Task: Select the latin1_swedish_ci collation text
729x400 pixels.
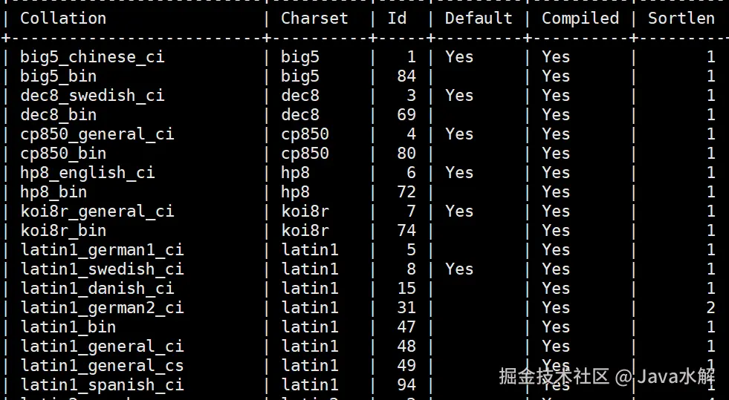Action: pos(102,269)
